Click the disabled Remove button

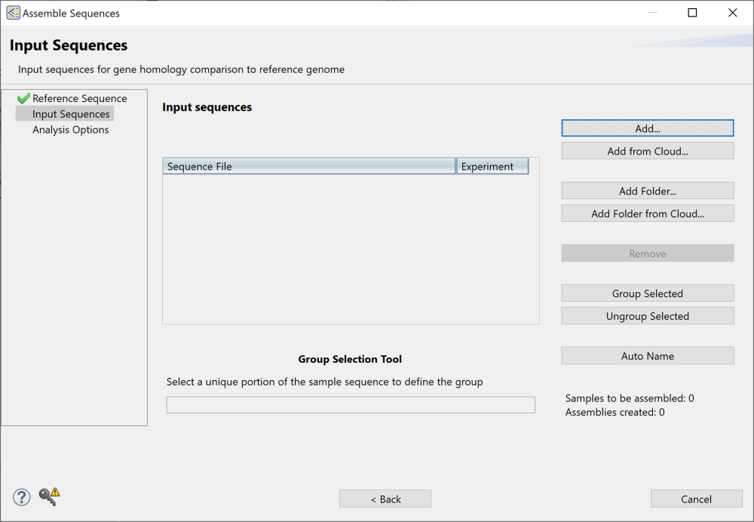(x=647, y=253)
